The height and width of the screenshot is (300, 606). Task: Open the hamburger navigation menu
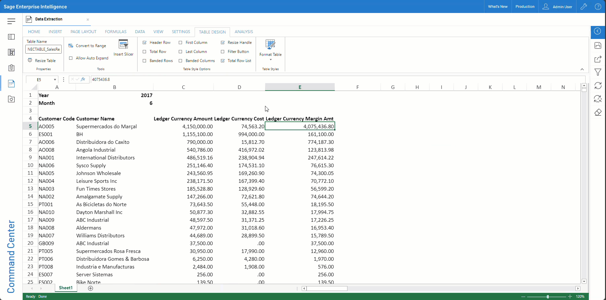(11, 21)
